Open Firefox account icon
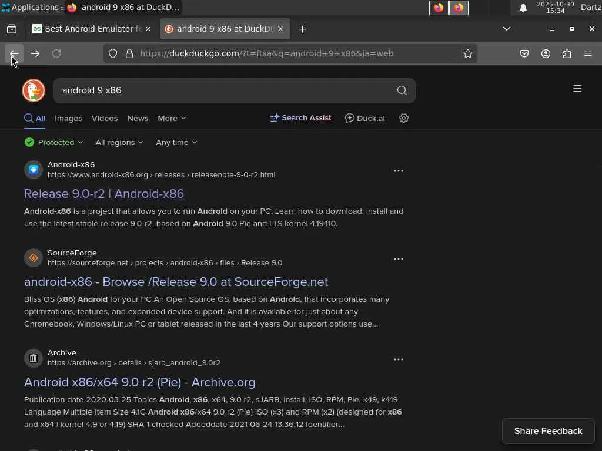This screenshot has width=602, height=451. click(x=546, y=53)
